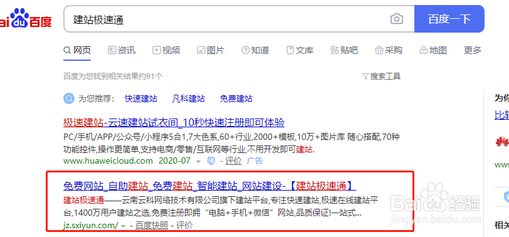Click the result count text 百度为您找到相关结果约91个
This screenshot has width=509, height=237.
point(113,76)
